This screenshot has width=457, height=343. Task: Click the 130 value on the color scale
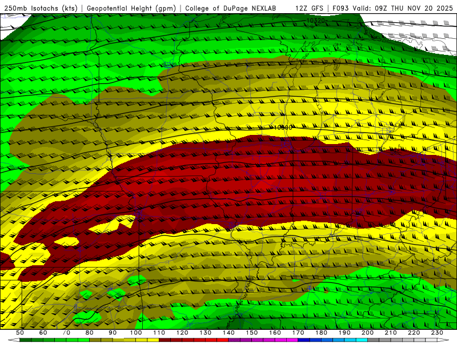click(x=206, y=333)
